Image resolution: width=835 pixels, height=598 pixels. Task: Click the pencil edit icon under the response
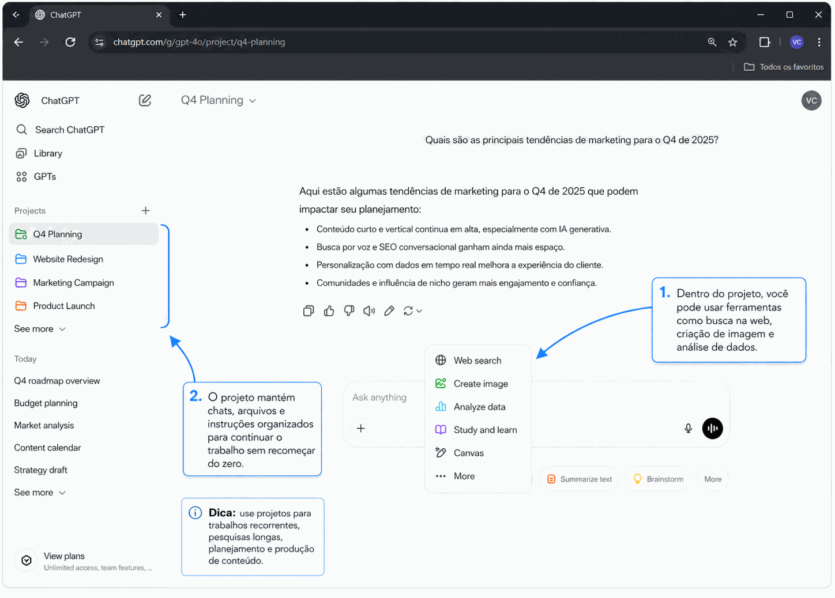pos(389,311)
